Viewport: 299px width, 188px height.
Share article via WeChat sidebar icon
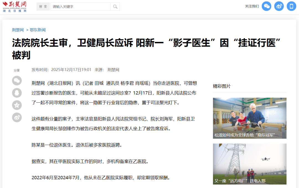(17, 80)
